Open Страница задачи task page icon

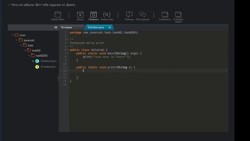click(178, 14)
